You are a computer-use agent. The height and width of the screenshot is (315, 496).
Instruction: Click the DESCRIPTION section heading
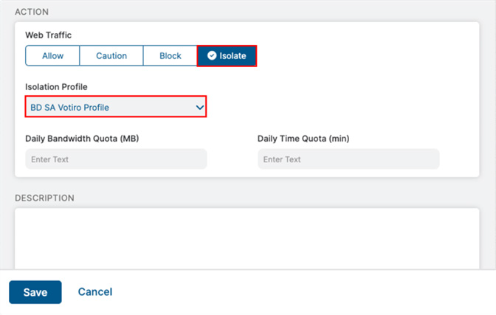44,198
